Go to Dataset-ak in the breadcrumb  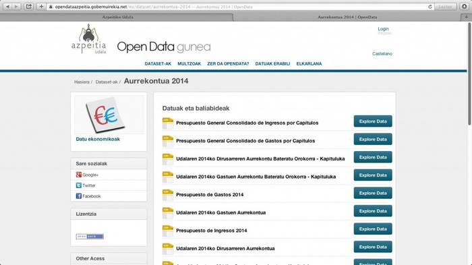[107, 82]
